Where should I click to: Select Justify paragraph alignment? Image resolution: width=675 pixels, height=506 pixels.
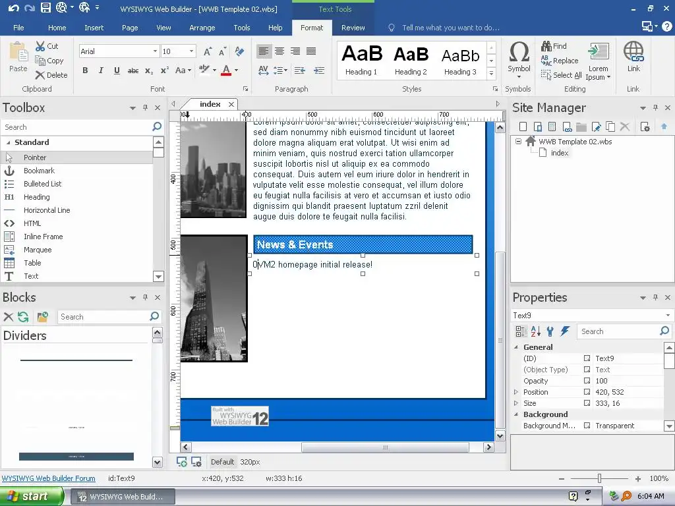tap(311, 51)
